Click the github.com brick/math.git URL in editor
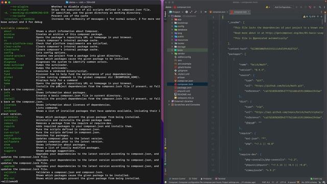Screen dimensions: 327x184 tap(279, 86)
